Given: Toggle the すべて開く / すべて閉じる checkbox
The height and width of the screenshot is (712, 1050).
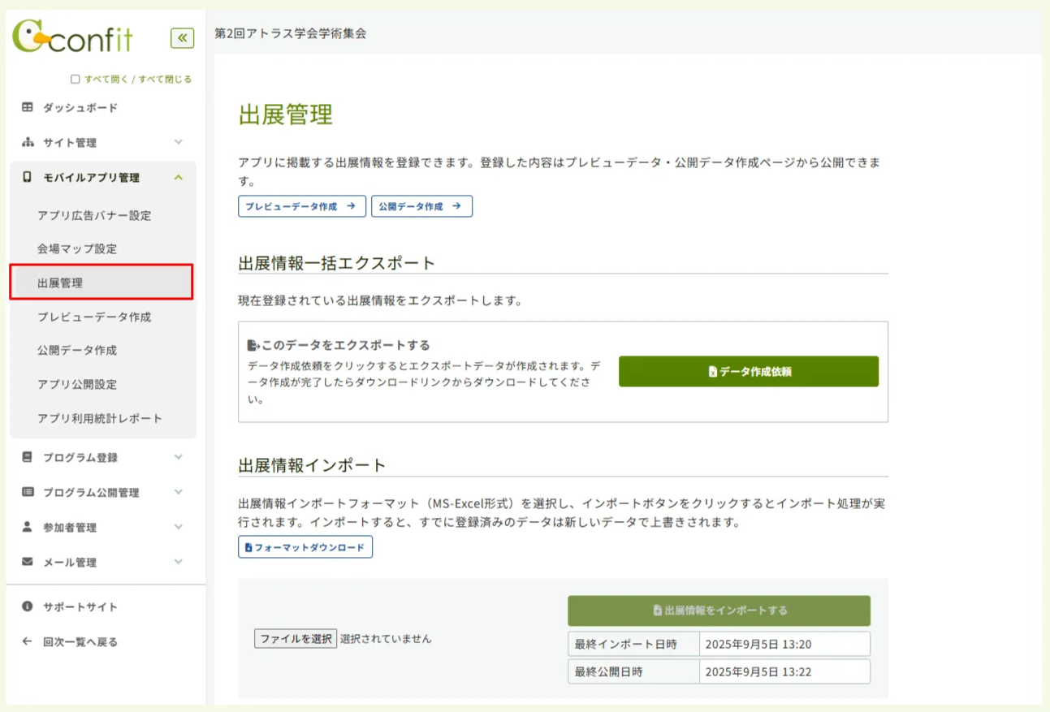Looking at the screenshot, I should (76, 80).
